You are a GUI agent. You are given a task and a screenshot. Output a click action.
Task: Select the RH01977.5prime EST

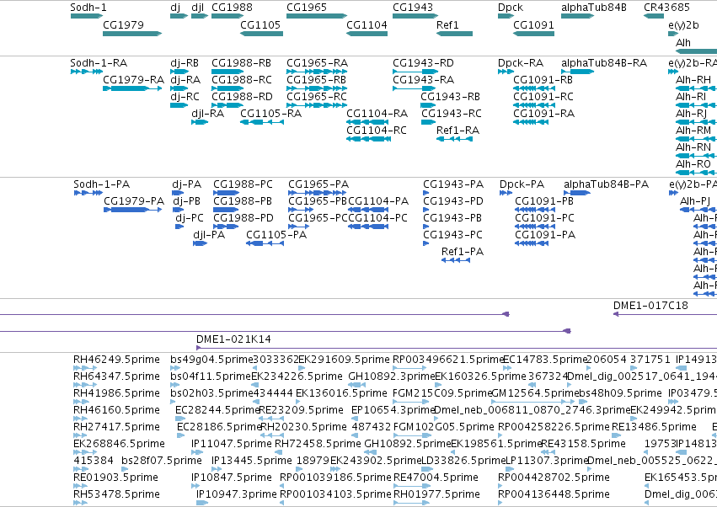(x=411, y=503)
